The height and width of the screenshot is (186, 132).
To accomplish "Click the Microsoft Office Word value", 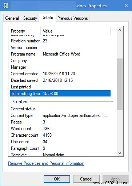I will coord(61,54).
